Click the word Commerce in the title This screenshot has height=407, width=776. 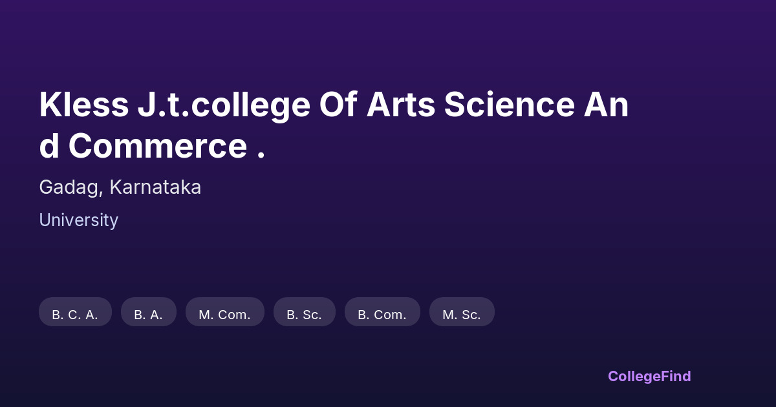pyautogui.click(x=157, y=146)
